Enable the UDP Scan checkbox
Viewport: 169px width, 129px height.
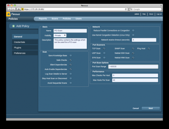coord(104,53)
